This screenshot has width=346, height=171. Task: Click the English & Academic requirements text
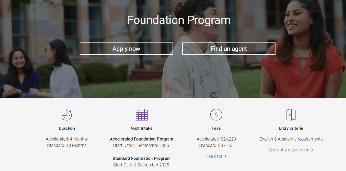[291, 139]
